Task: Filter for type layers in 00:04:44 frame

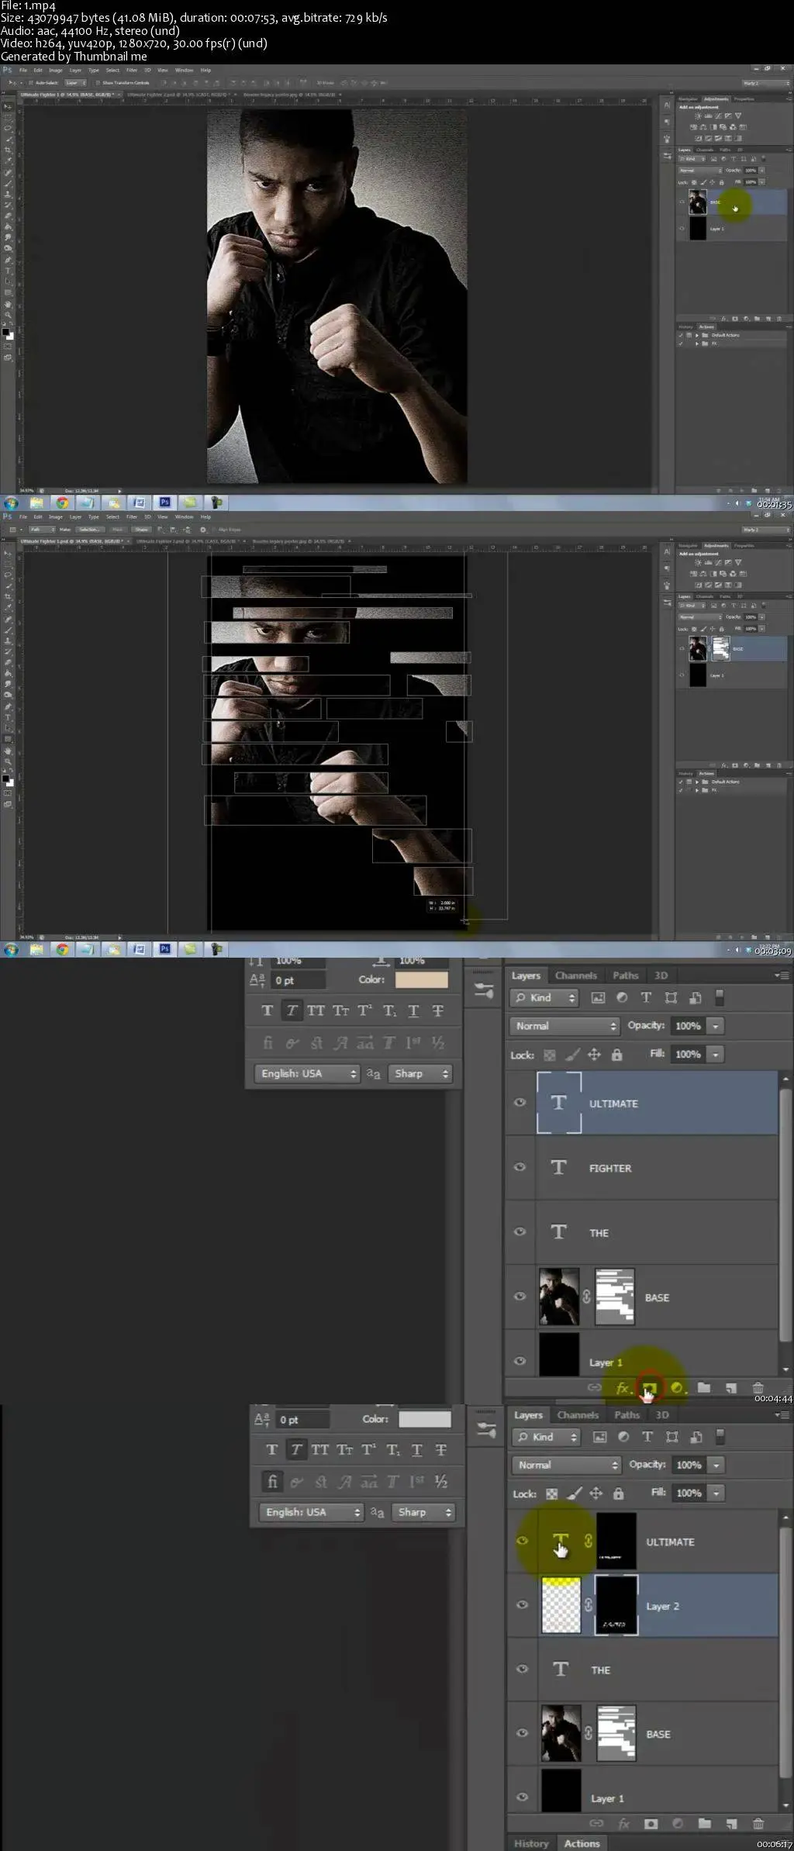Action: 646,998
